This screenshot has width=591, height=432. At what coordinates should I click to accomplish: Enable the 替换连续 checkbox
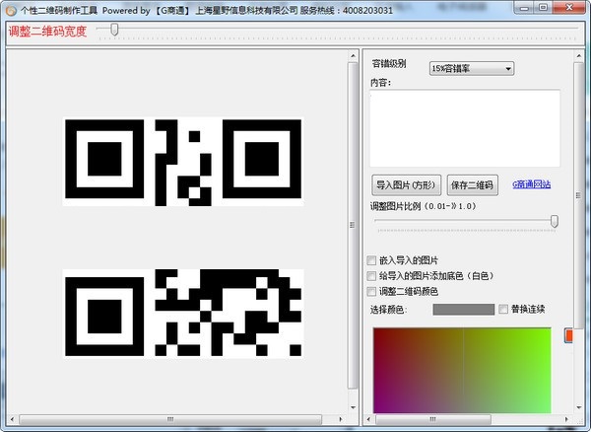pos(503,309)
